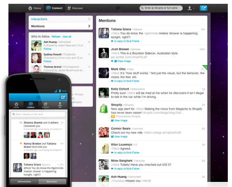232x187 pixels.
Task: Open Tatiana Grace's name in Mentions list
Action: [121, 29]
